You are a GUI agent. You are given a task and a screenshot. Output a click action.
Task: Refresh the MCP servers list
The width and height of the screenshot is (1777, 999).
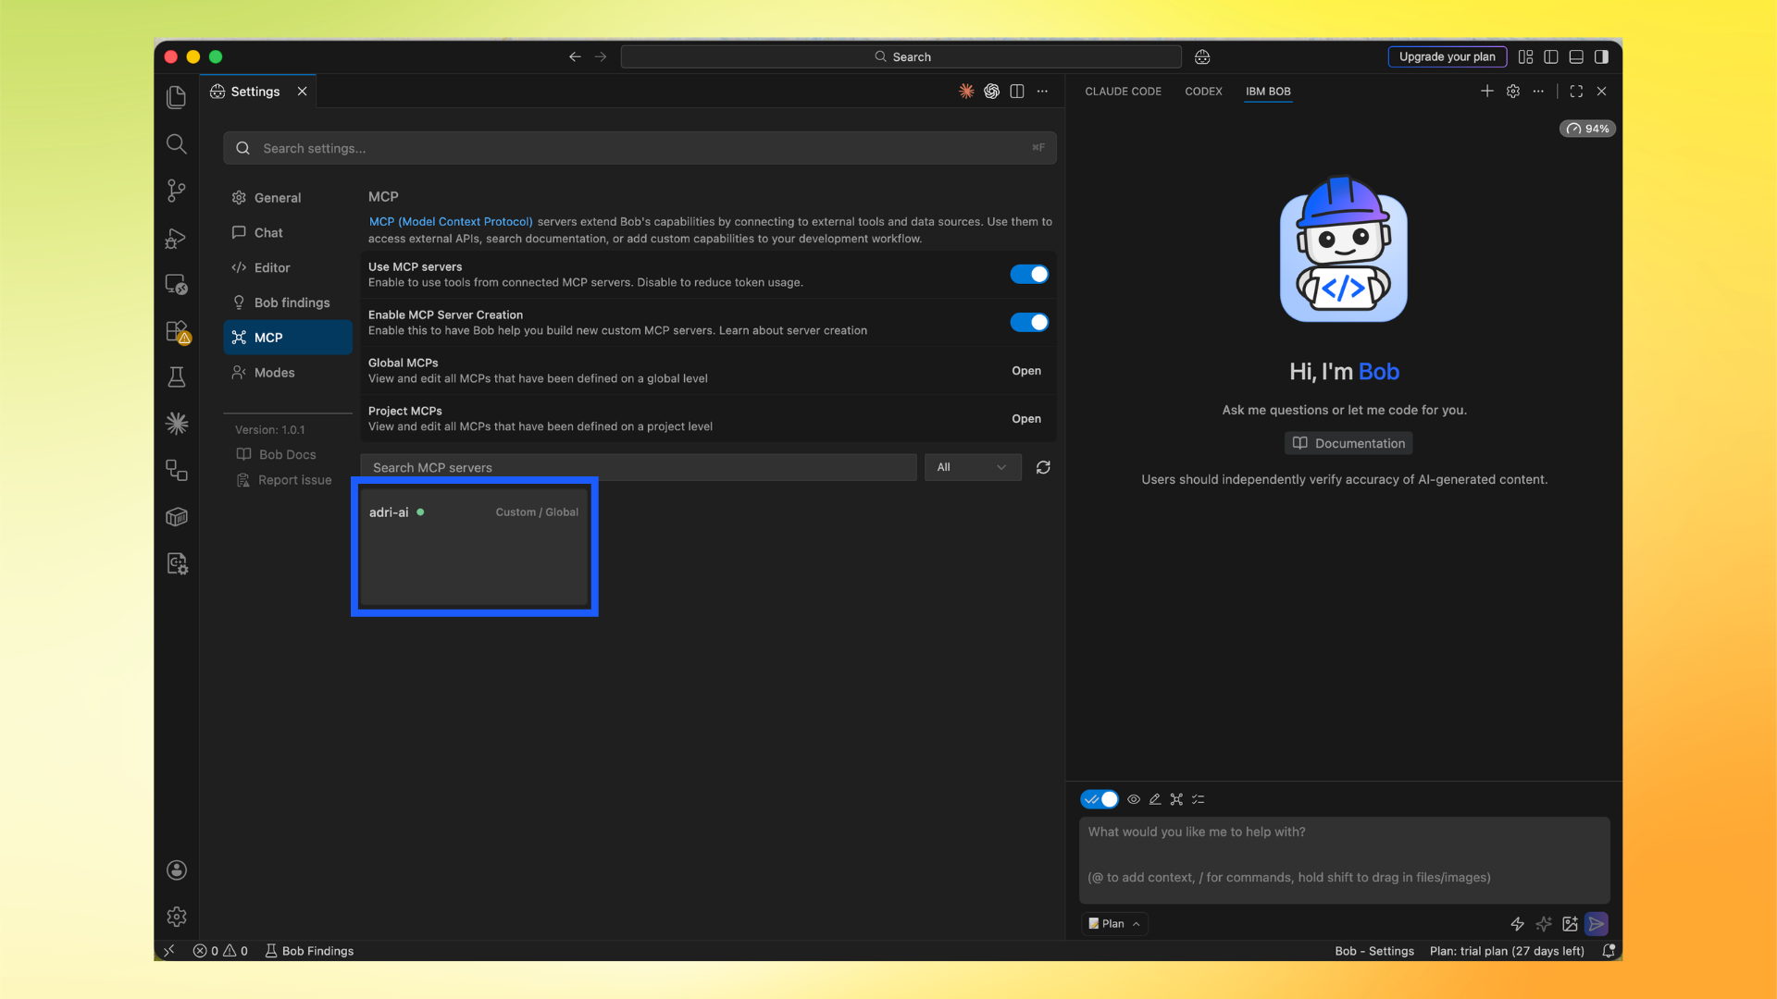[1043, 467]
